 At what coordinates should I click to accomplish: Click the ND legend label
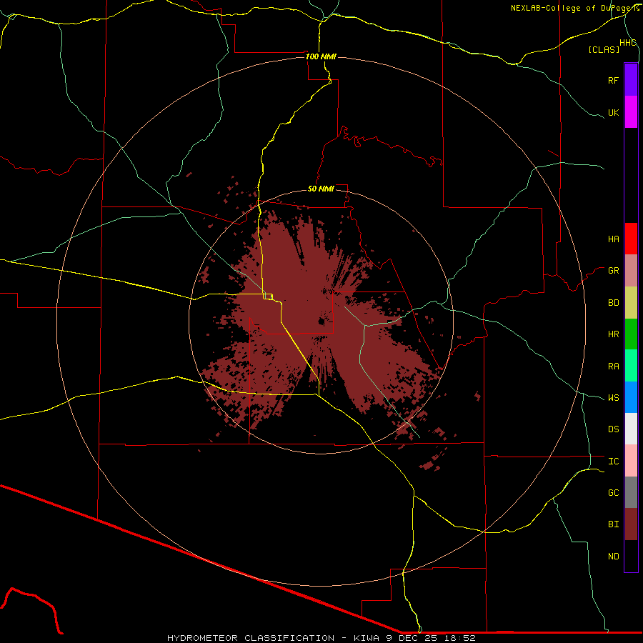(613, 557)
